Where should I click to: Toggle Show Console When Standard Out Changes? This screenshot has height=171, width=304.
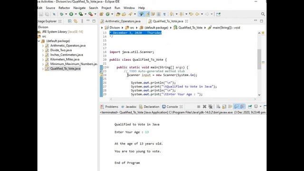236,106
